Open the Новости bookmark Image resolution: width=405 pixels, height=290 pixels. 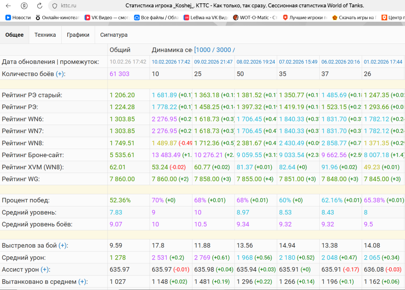pyautogui.click(x=18, y=18)
